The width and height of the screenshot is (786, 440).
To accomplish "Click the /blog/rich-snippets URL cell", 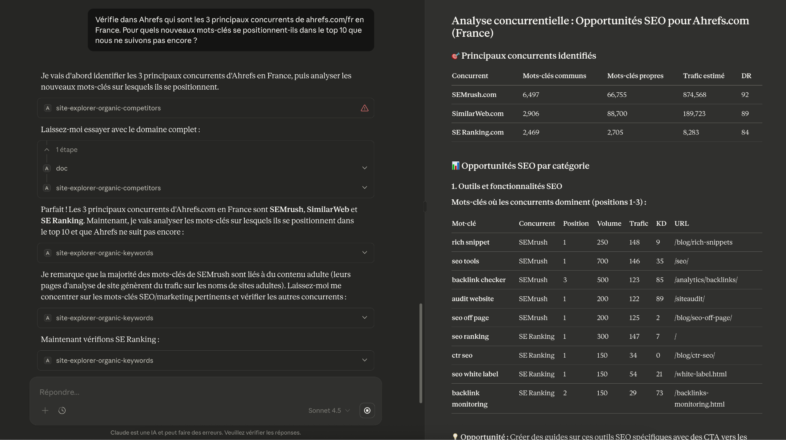I will (x=703, y=242).
